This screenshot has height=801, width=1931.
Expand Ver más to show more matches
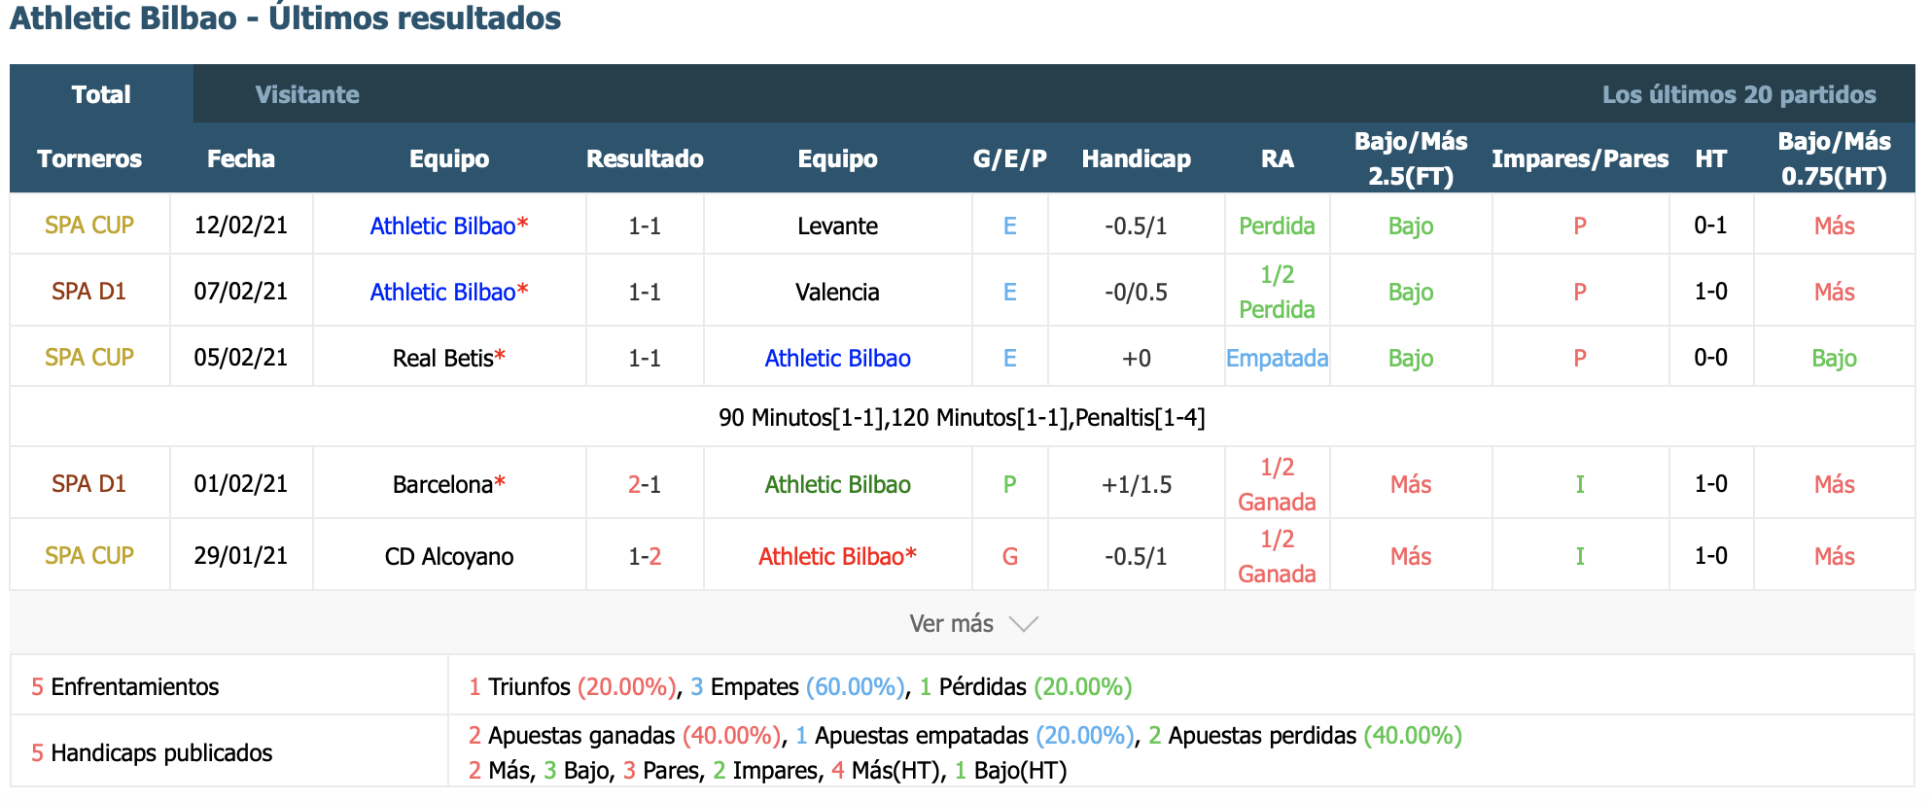[x=952, y=623]
